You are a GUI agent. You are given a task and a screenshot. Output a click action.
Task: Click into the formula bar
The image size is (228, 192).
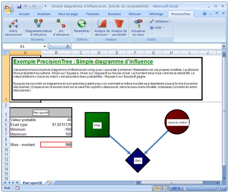click(146, 46)
